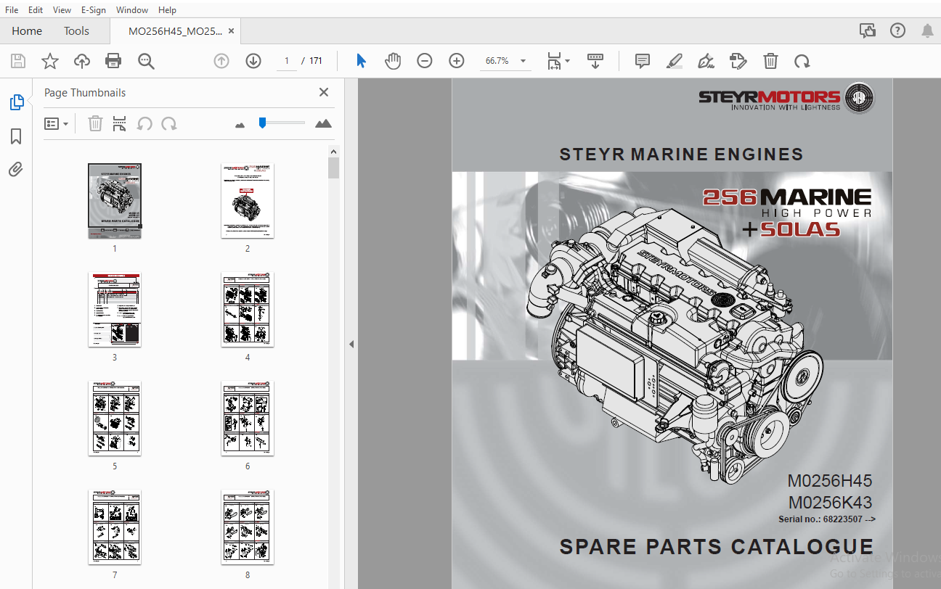Open notifications bell
Screen dimensions: 941x589
tap(927, 30)
